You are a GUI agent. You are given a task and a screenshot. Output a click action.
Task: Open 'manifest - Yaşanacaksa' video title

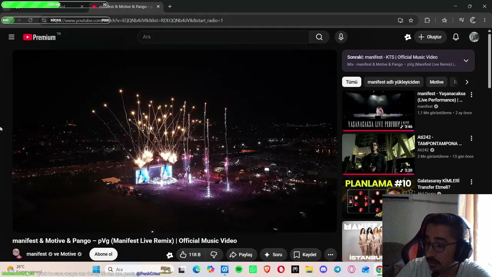[441, 97]
